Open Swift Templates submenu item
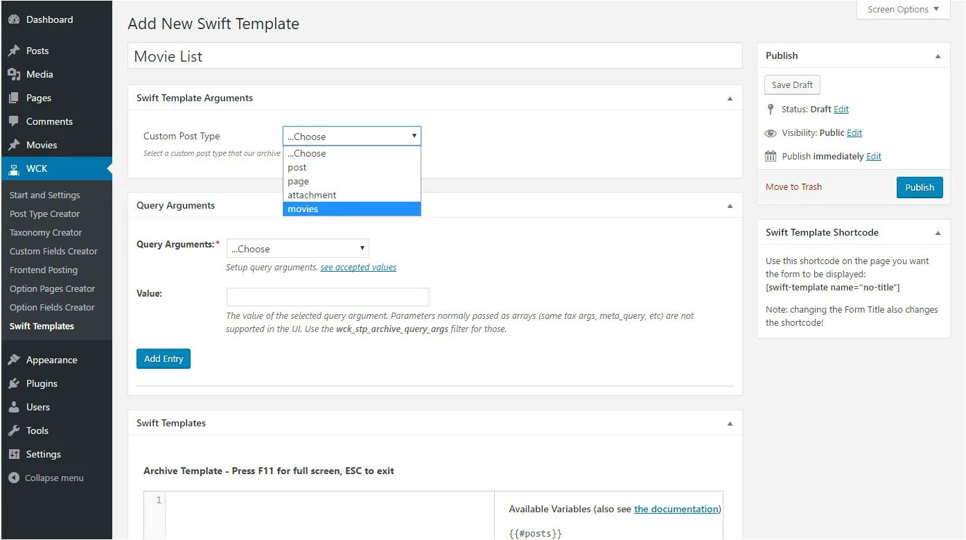Viewport: 966px width, 540px height. coord(42,326)
